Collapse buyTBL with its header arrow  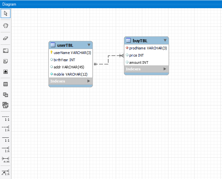coord(165,40)
